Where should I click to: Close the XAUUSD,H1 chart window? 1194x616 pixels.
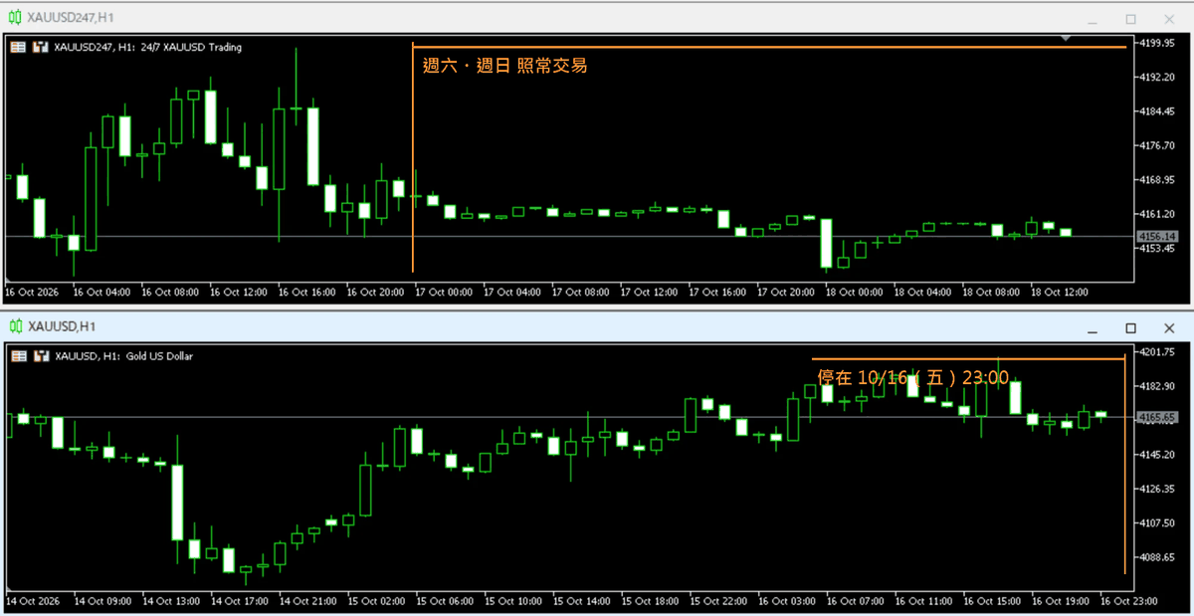[x=1169, y=327]
